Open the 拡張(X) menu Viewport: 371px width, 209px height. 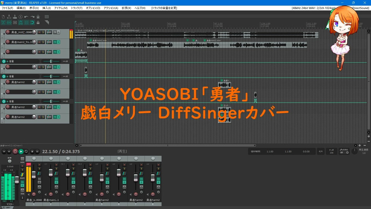[126, 8]
